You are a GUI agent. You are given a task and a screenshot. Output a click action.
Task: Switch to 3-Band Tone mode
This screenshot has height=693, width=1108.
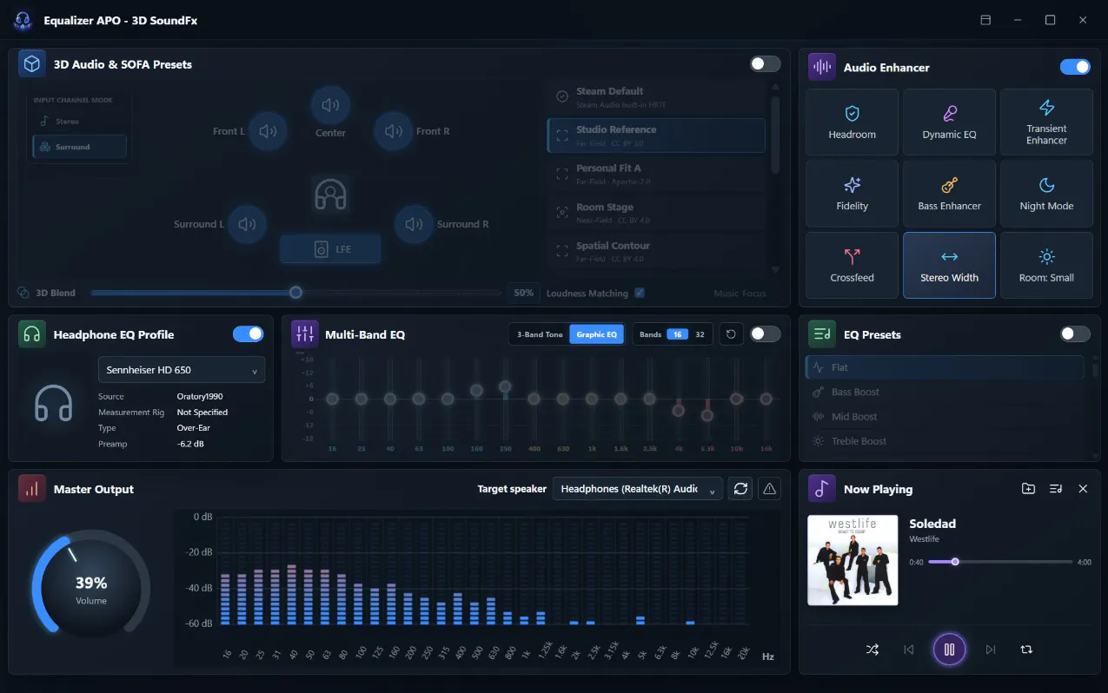tap(540, 334)
